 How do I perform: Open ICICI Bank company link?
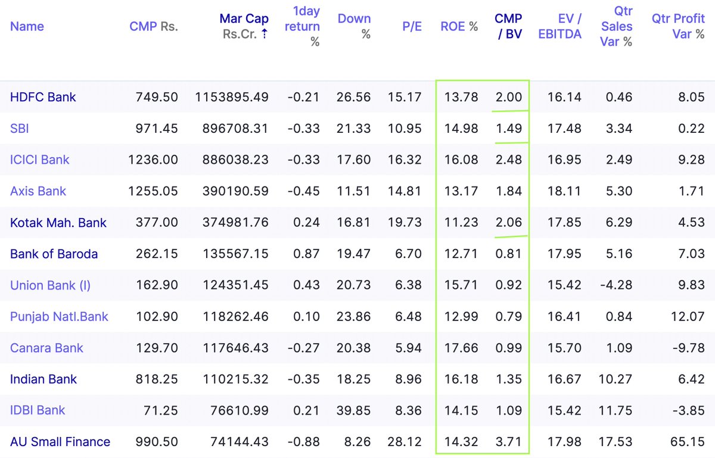click(40, 160)
